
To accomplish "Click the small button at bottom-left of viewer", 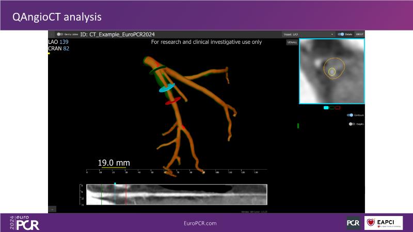I will (x=52, y=209).
